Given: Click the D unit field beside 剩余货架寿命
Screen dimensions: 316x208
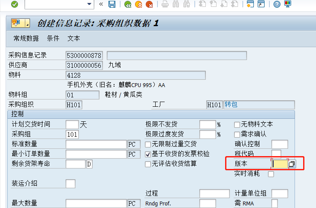Looking at the screenshot, I should [89, 164].
